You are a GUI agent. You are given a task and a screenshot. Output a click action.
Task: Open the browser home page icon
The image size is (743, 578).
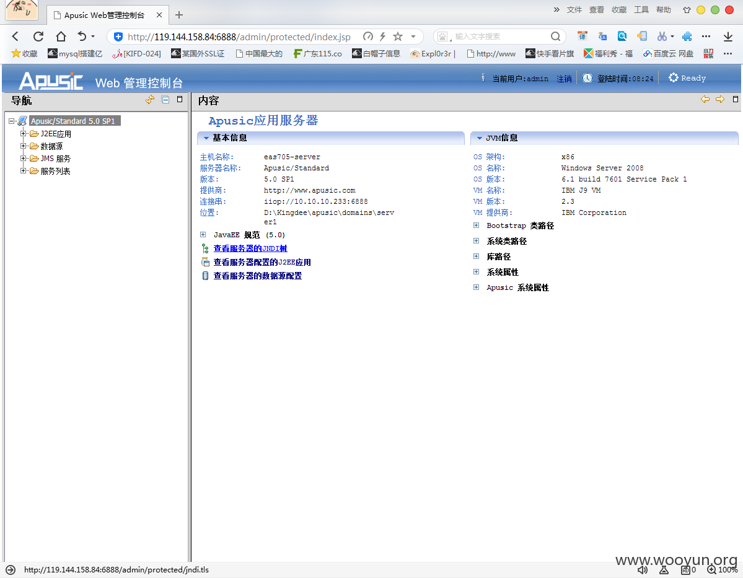[61, 37]
